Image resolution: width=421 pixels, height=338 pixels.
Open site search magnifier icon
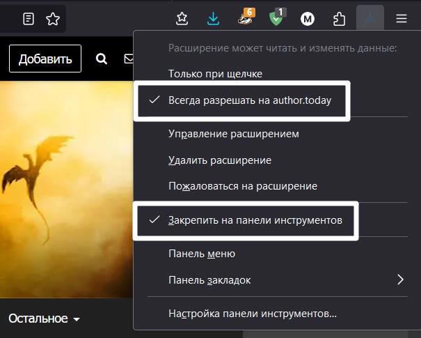102,59
